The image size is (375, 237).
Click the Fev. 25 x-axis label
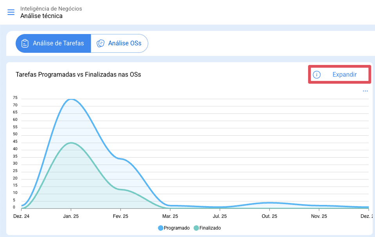[x=120, y=216]
